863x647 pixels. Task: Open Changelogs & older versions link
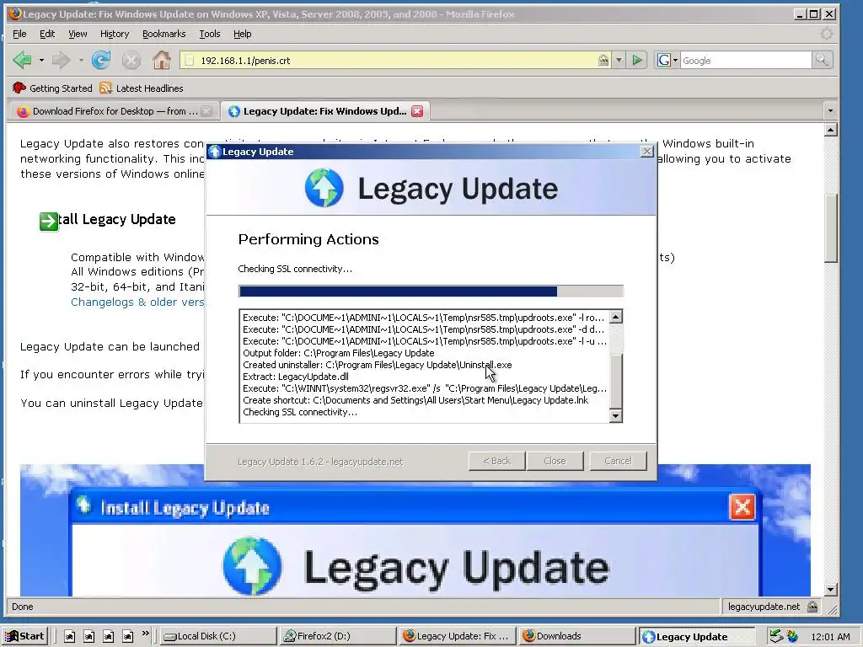click(x=137, y=302)
